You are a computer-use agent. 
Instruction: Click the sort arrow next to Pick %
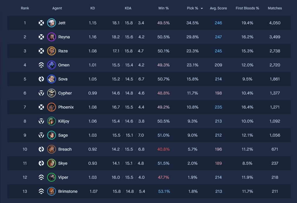point(202,8)
